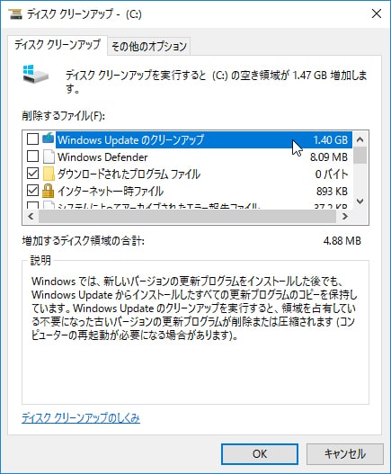Click the Windows Defender file icon

[x=49, y=157]
